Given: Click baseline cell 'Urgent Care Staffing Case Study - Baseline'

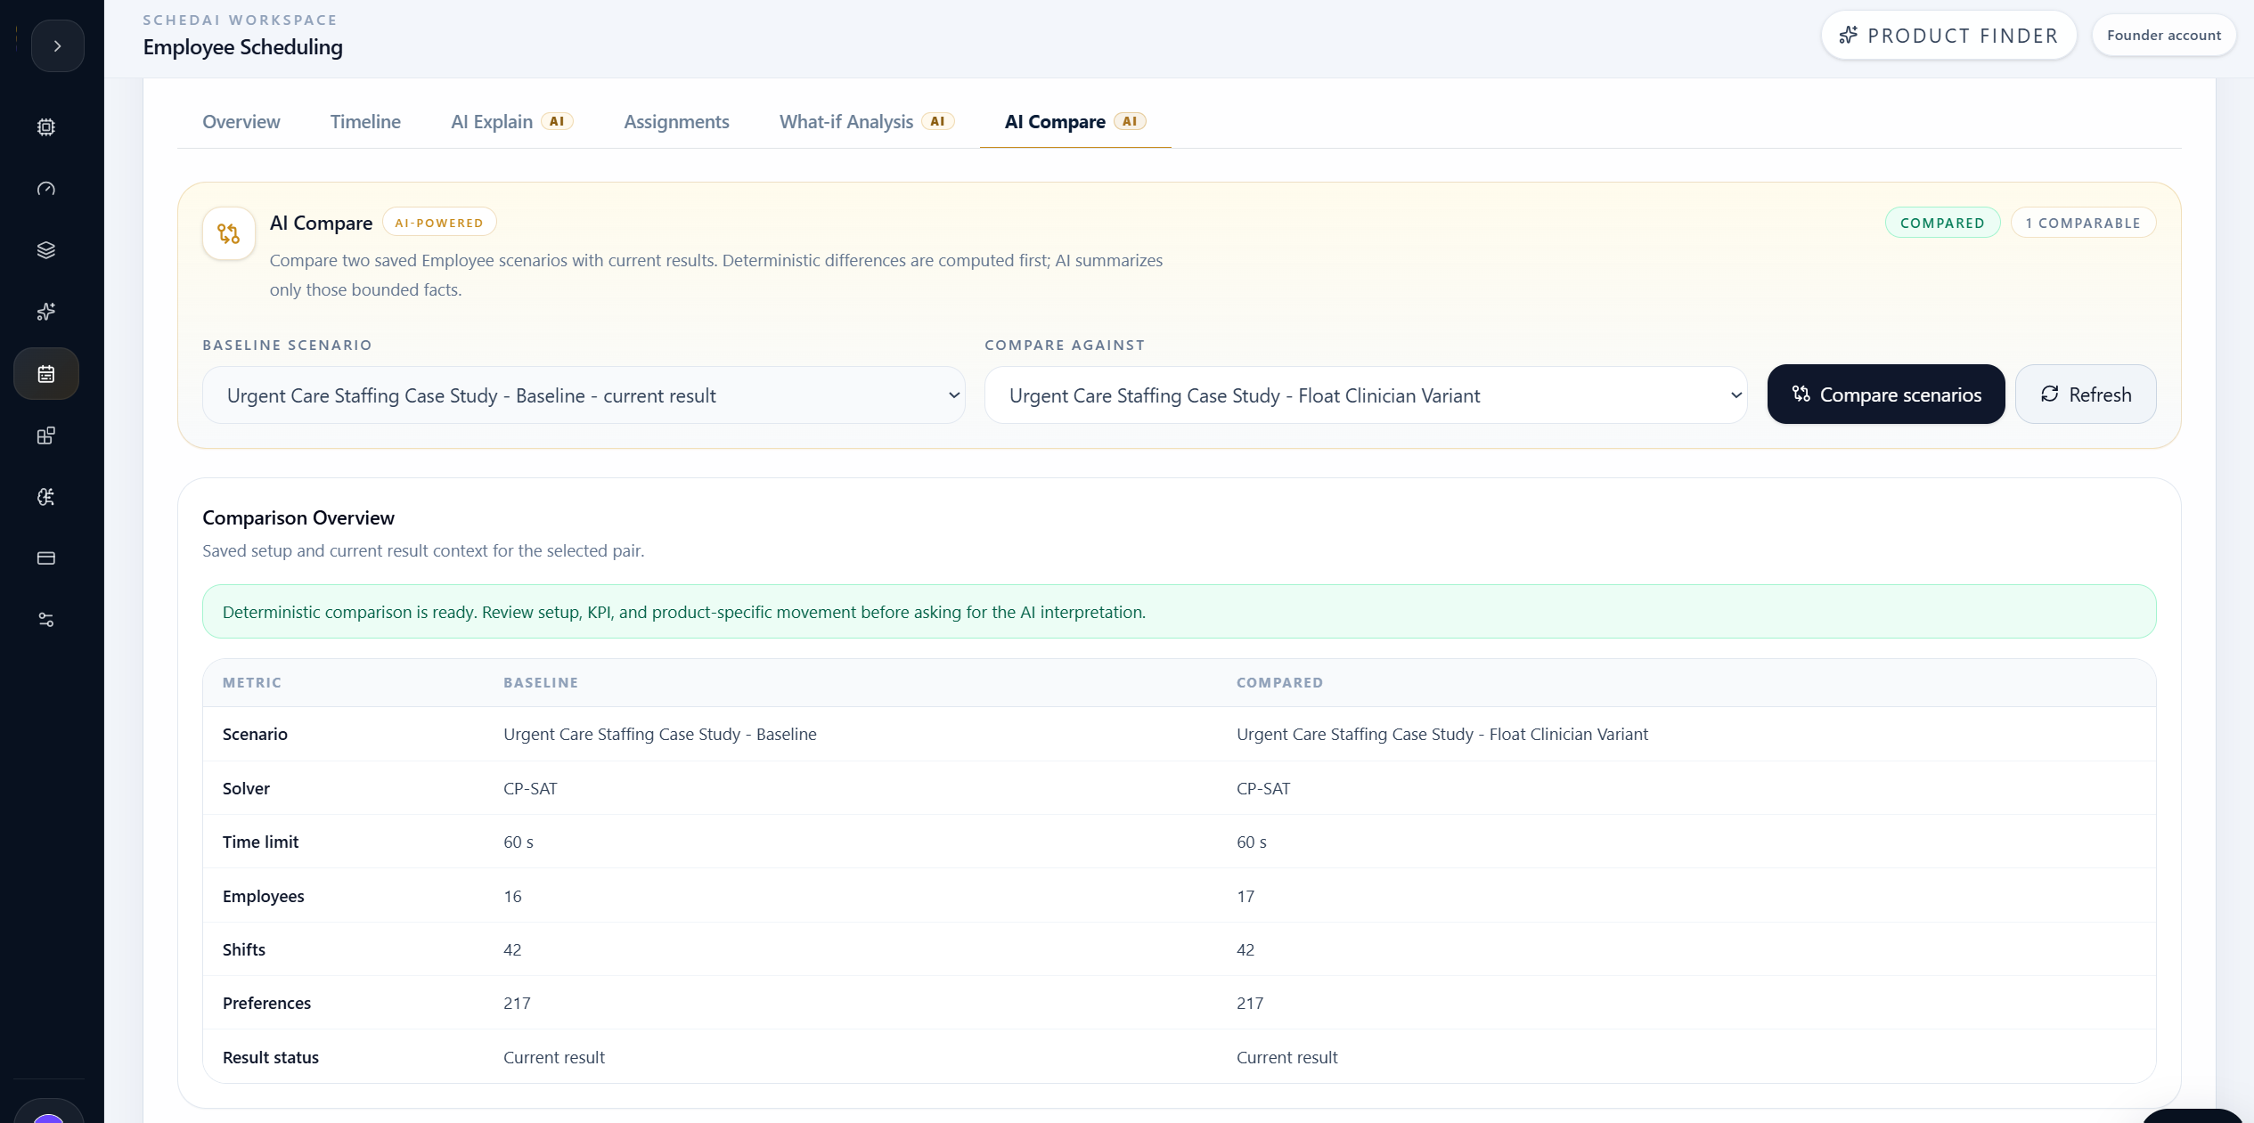Looking at the screenshot, I should (x=659, y=735).
